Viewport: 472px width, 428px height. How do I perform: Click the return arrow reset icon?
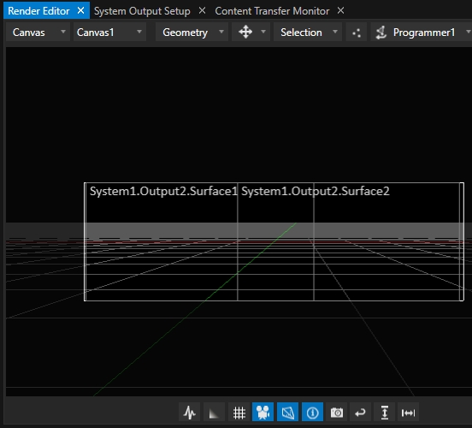coord(360,412)
